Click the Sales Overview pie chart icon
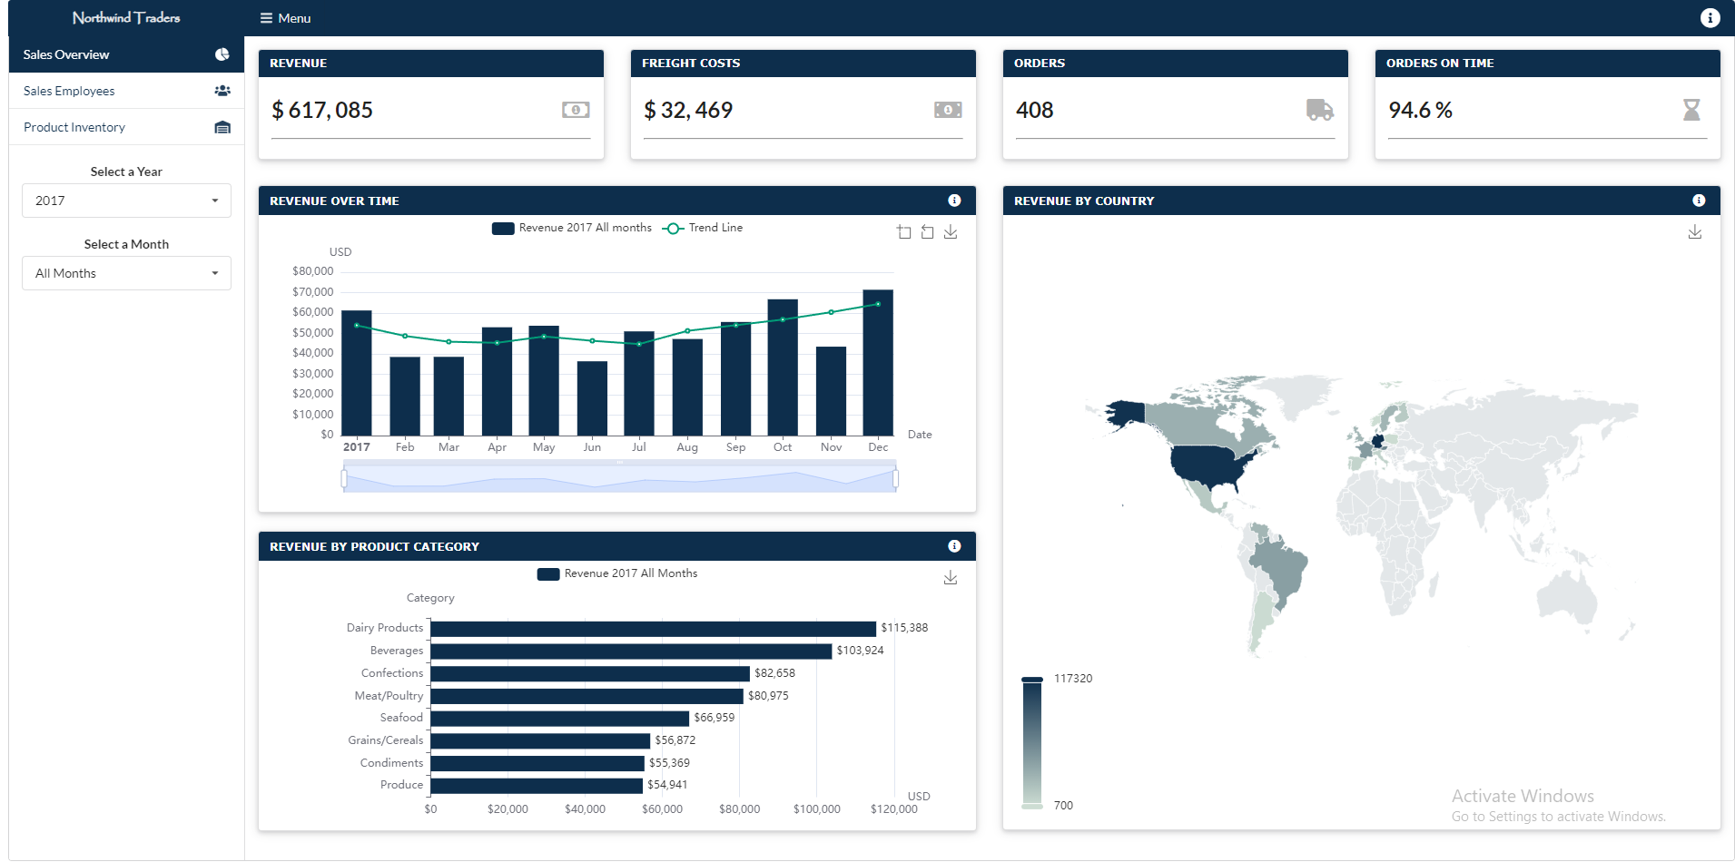 tap(222, 54)
